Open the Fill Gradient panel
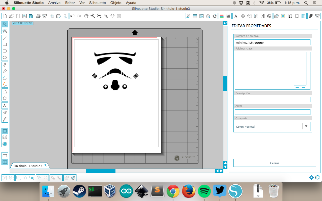322x201 pixels. 195,16
